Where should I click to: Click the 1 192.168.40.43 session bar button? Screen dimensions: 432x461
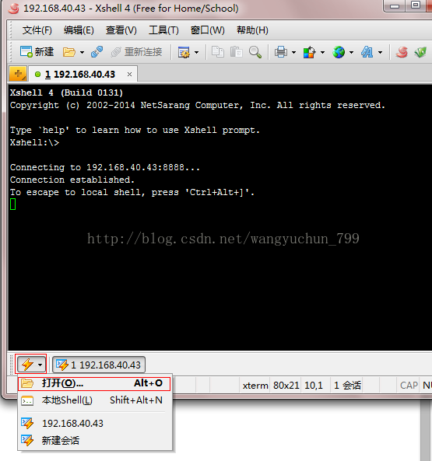click(x=99, y=365)
